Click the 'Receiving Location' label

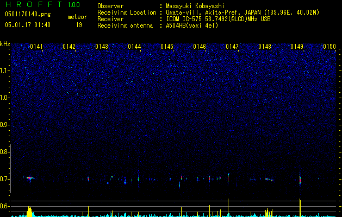tap(127, 12)
